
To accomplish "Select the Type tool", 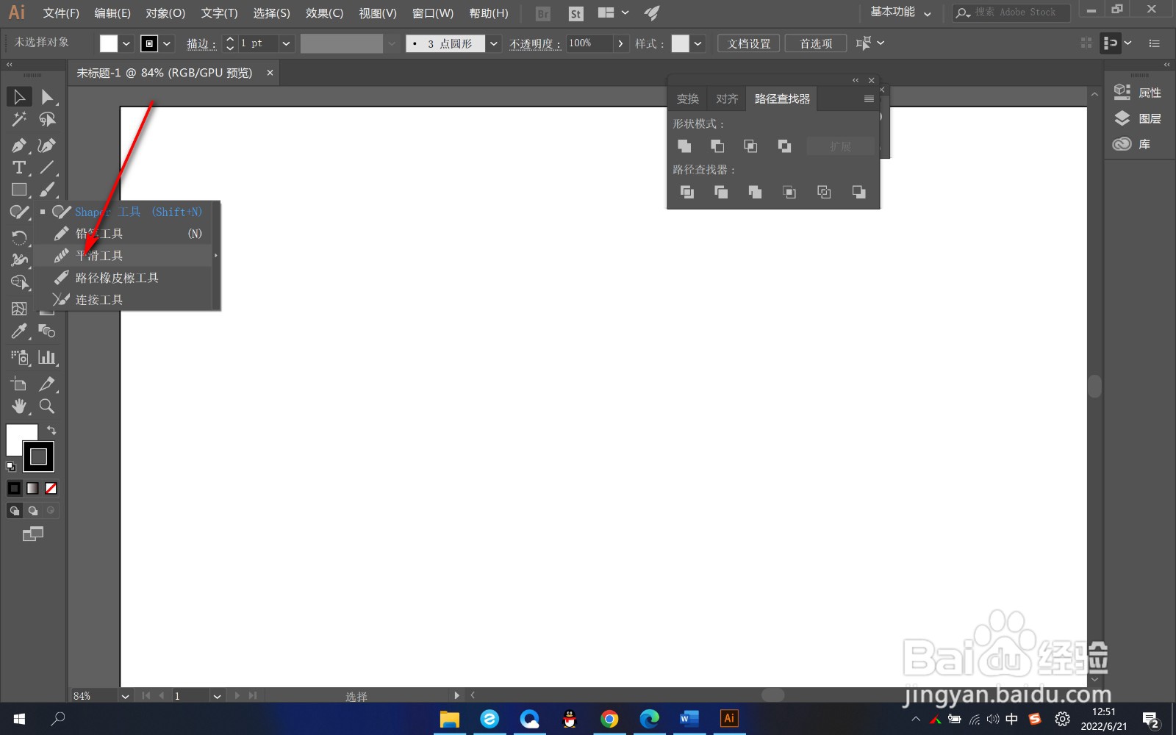I will (x=19, y=168).
